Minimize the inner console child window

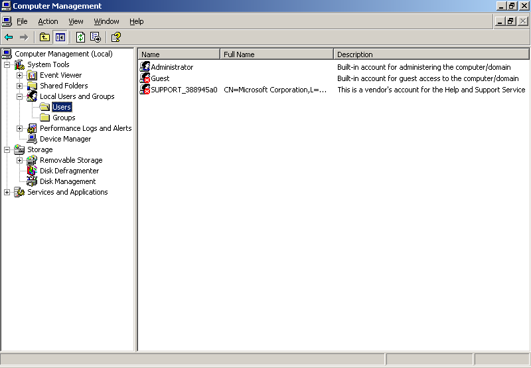tap(500, 21)
